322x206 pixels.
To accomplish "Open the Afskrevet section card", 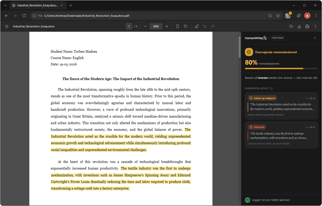I will coord(281,135).
